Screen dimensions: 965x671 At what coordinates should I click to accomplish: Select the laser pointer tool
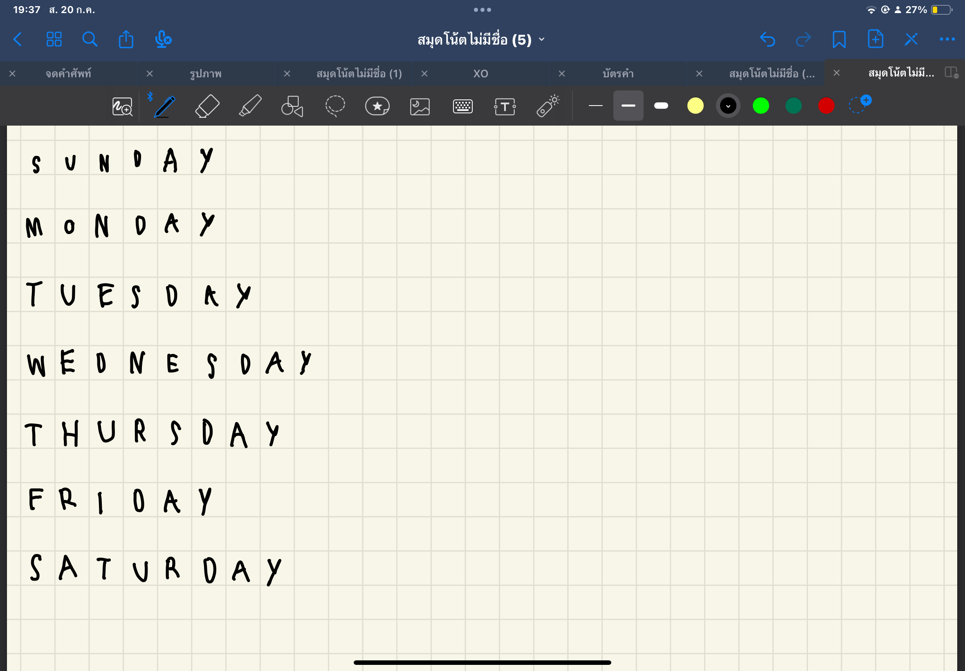click(x=548, y=106)
